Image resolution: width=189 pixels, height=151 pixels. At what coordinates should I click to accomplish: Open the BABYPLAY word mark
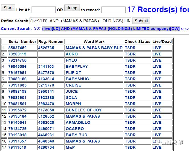77,66
